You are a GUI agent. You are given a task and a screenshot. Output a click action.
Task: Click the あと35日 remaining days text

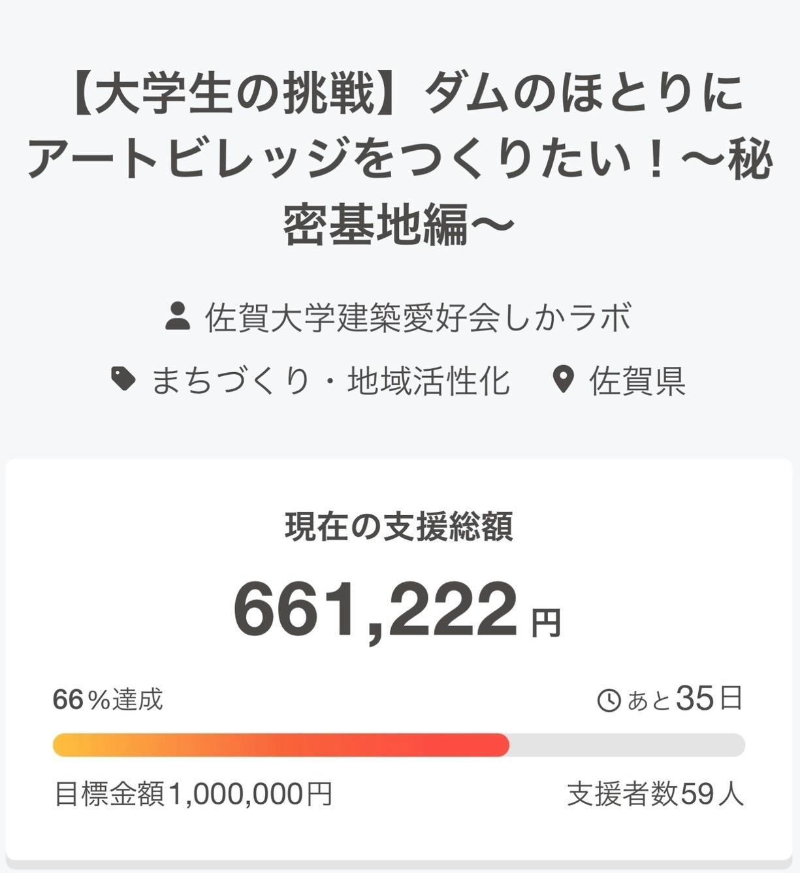(685, 699)
